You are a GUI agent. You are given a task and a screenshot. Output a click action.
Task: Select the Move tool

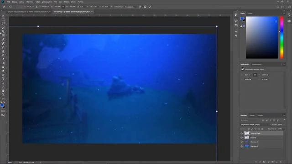[3, 15]
